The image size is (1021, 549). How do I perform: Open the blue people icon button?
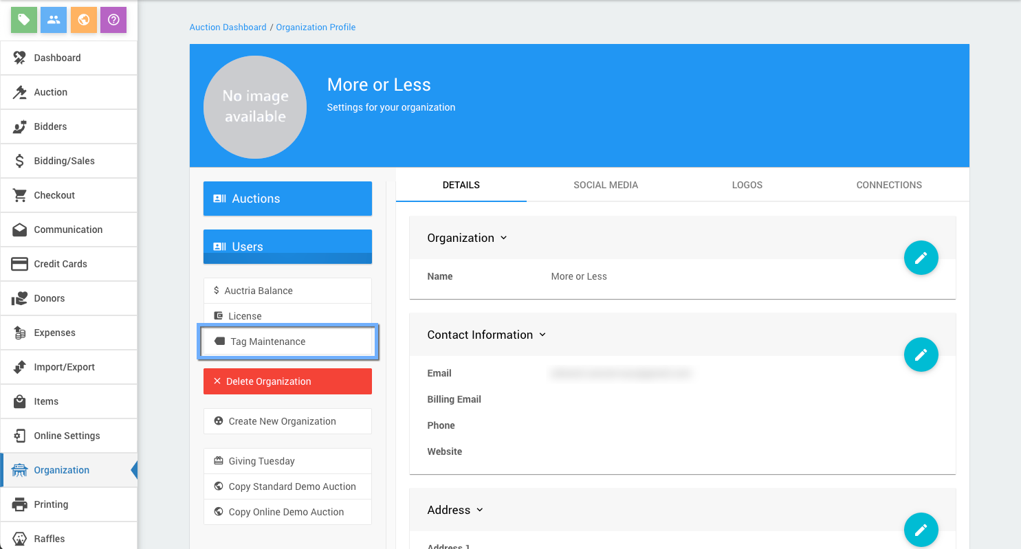point(54,20)
